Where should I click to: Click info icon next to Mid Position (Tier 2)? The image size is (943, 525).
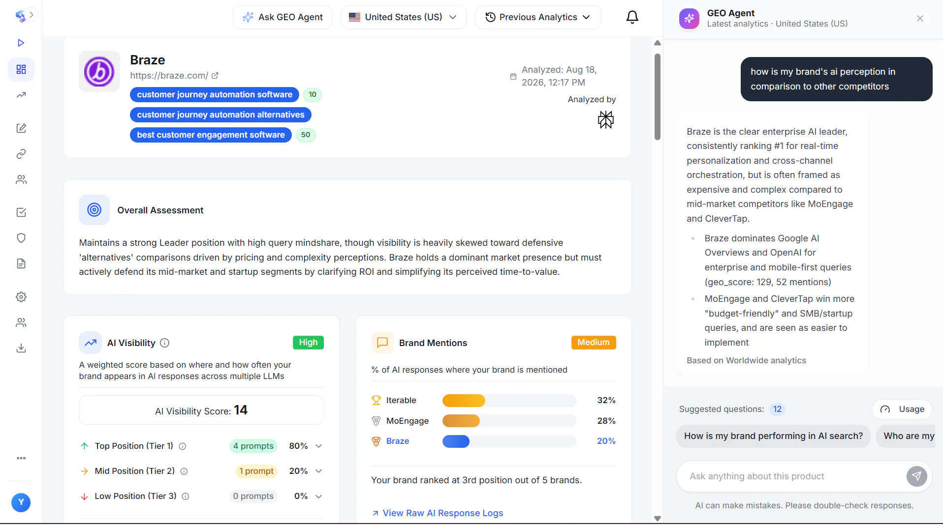184,471
